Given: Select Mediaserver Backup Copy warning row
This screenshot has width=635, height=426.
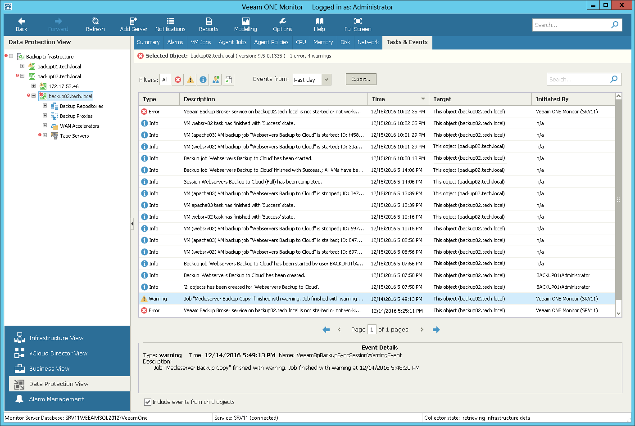Looking at the screenshot, I should pyautogui.click(x=376, y=299).
